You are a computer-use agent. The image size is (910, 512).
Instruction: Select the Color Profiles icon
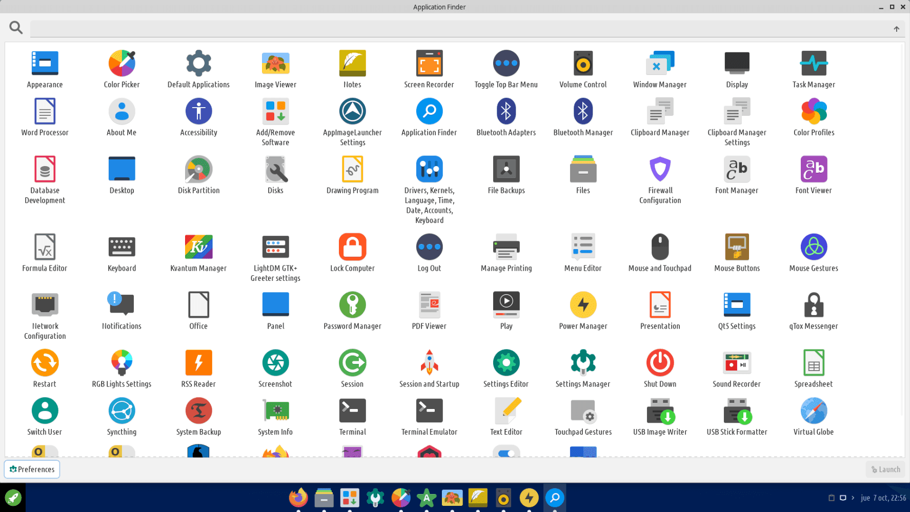tap(813, 111)
